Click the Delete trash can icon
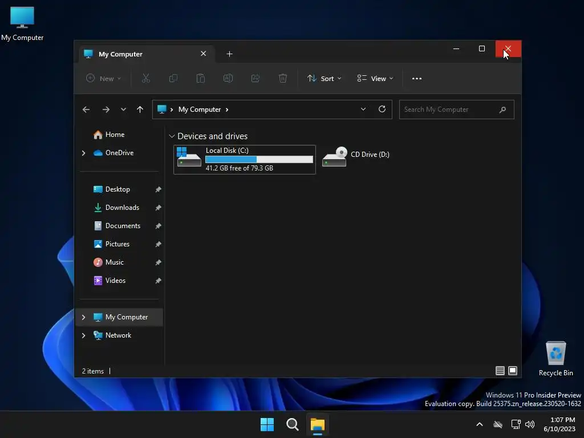Viewport: 584px width, 438px height. click(283, 78)
